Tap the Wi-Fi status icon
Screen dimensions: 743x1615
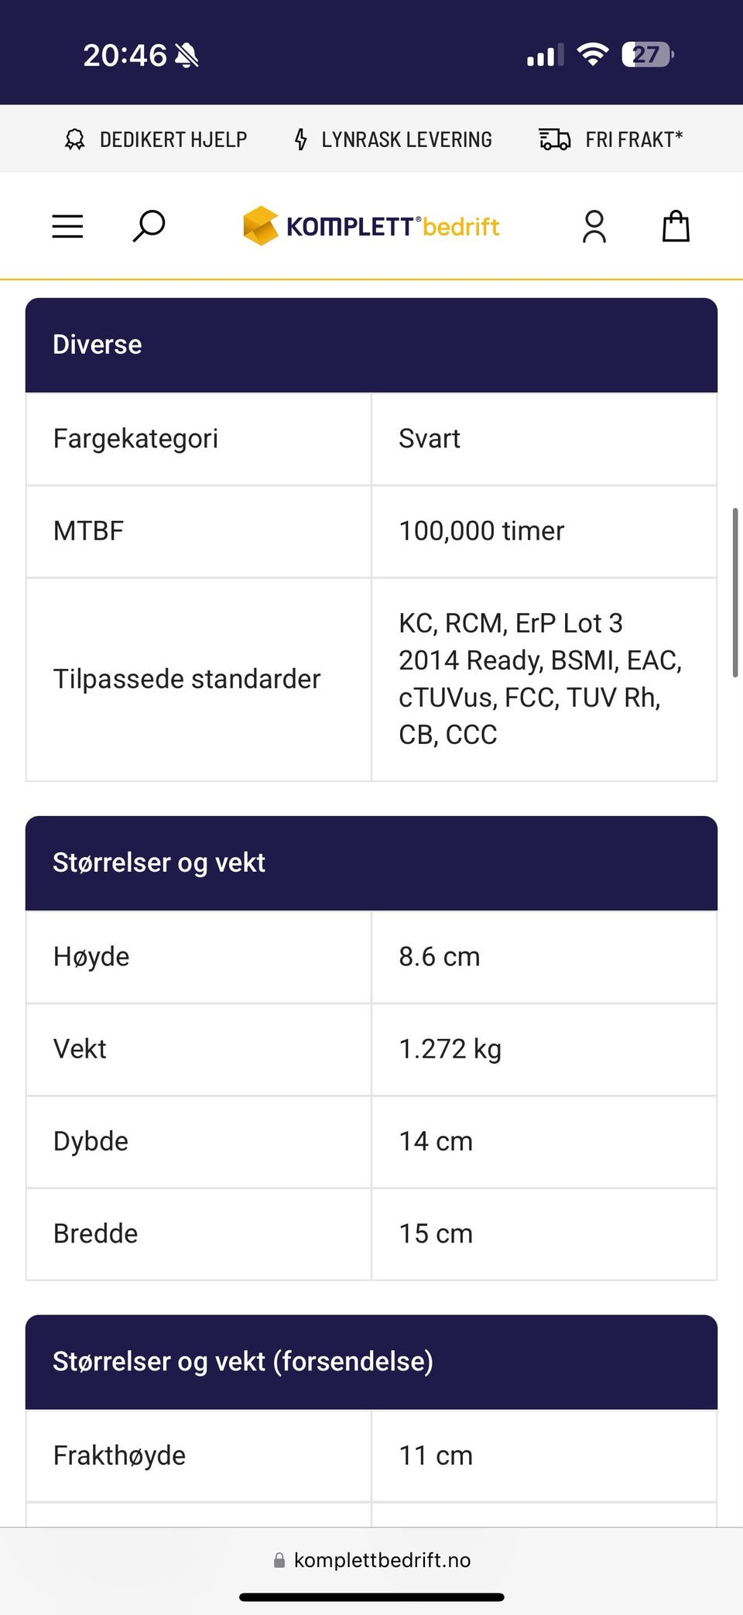[x=593, y=55]
